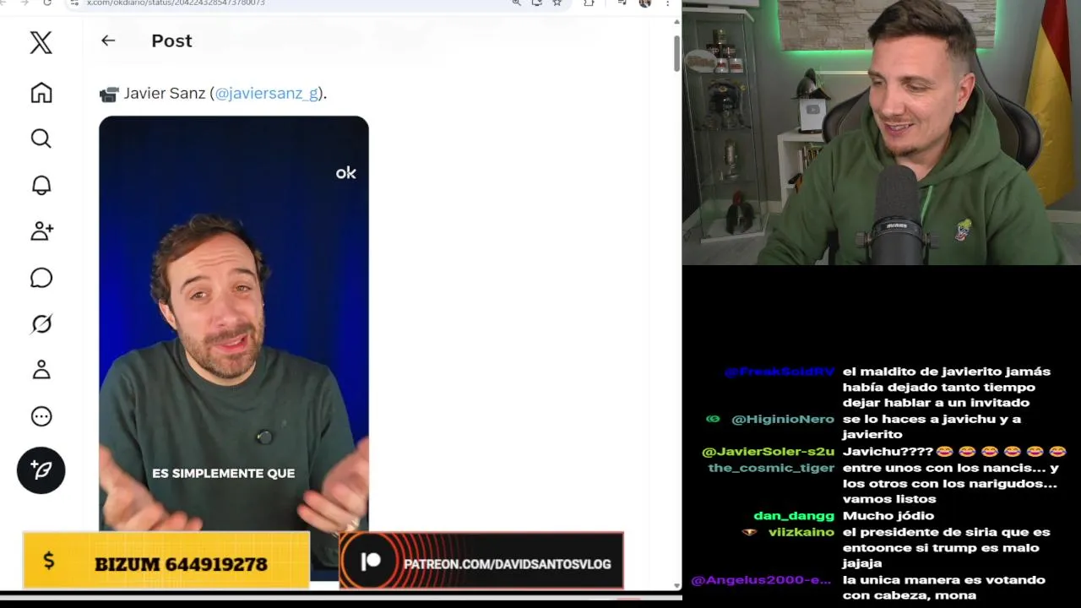The height and width of the screenshot is (608, 1081).
Task: Click the BIZUM 644919278 banner
Action: coord(166,562)
